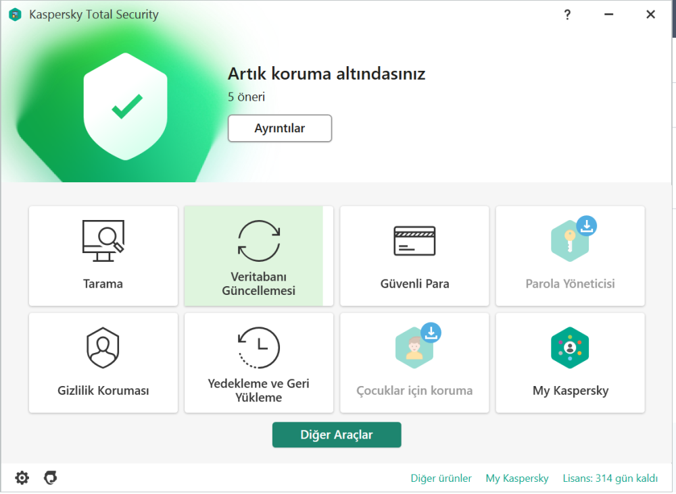Click the Veritabanı Güncellemesi refresh icon
The height and width of the screenshot is (494, 676).
[259, 240]
